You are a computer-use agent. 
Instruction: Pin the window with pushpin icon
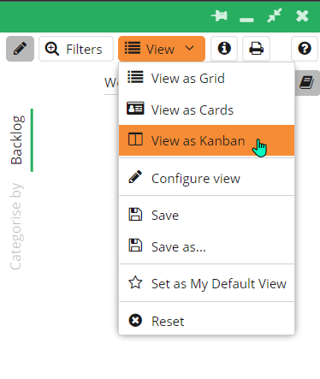pyautogui.click(x=219, y=15)
